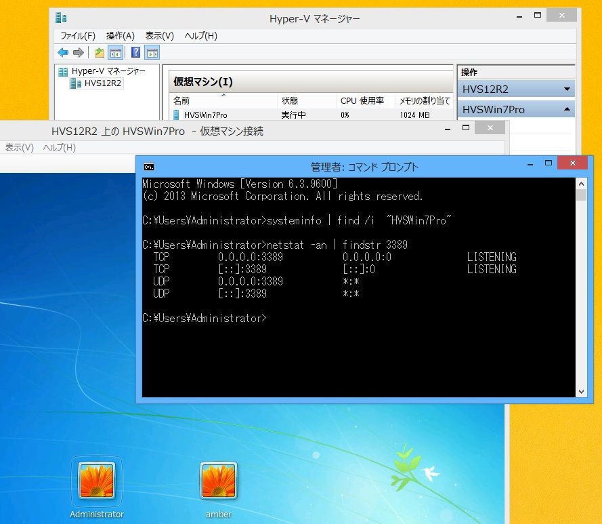Maximize the Hyper-V Manager window
The height and width of the screenshot is (524, 602).
click(538, 16)
